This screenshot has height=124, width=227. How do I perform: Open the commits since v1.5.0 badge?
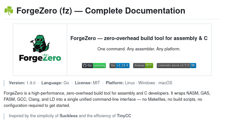(176, 66)
